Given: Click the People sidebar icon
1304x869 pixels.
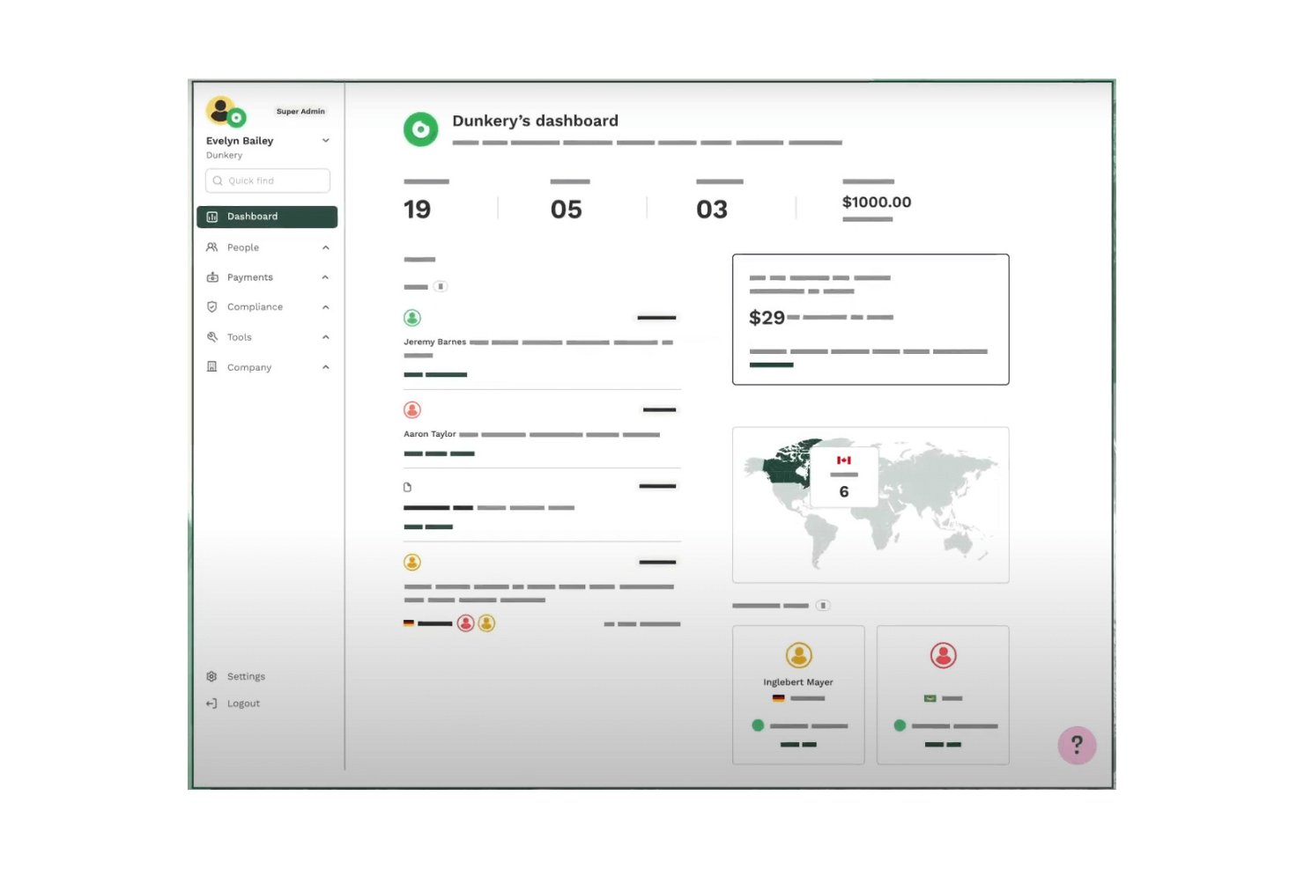Looking at the screenshot, I should tap(211, 247).
